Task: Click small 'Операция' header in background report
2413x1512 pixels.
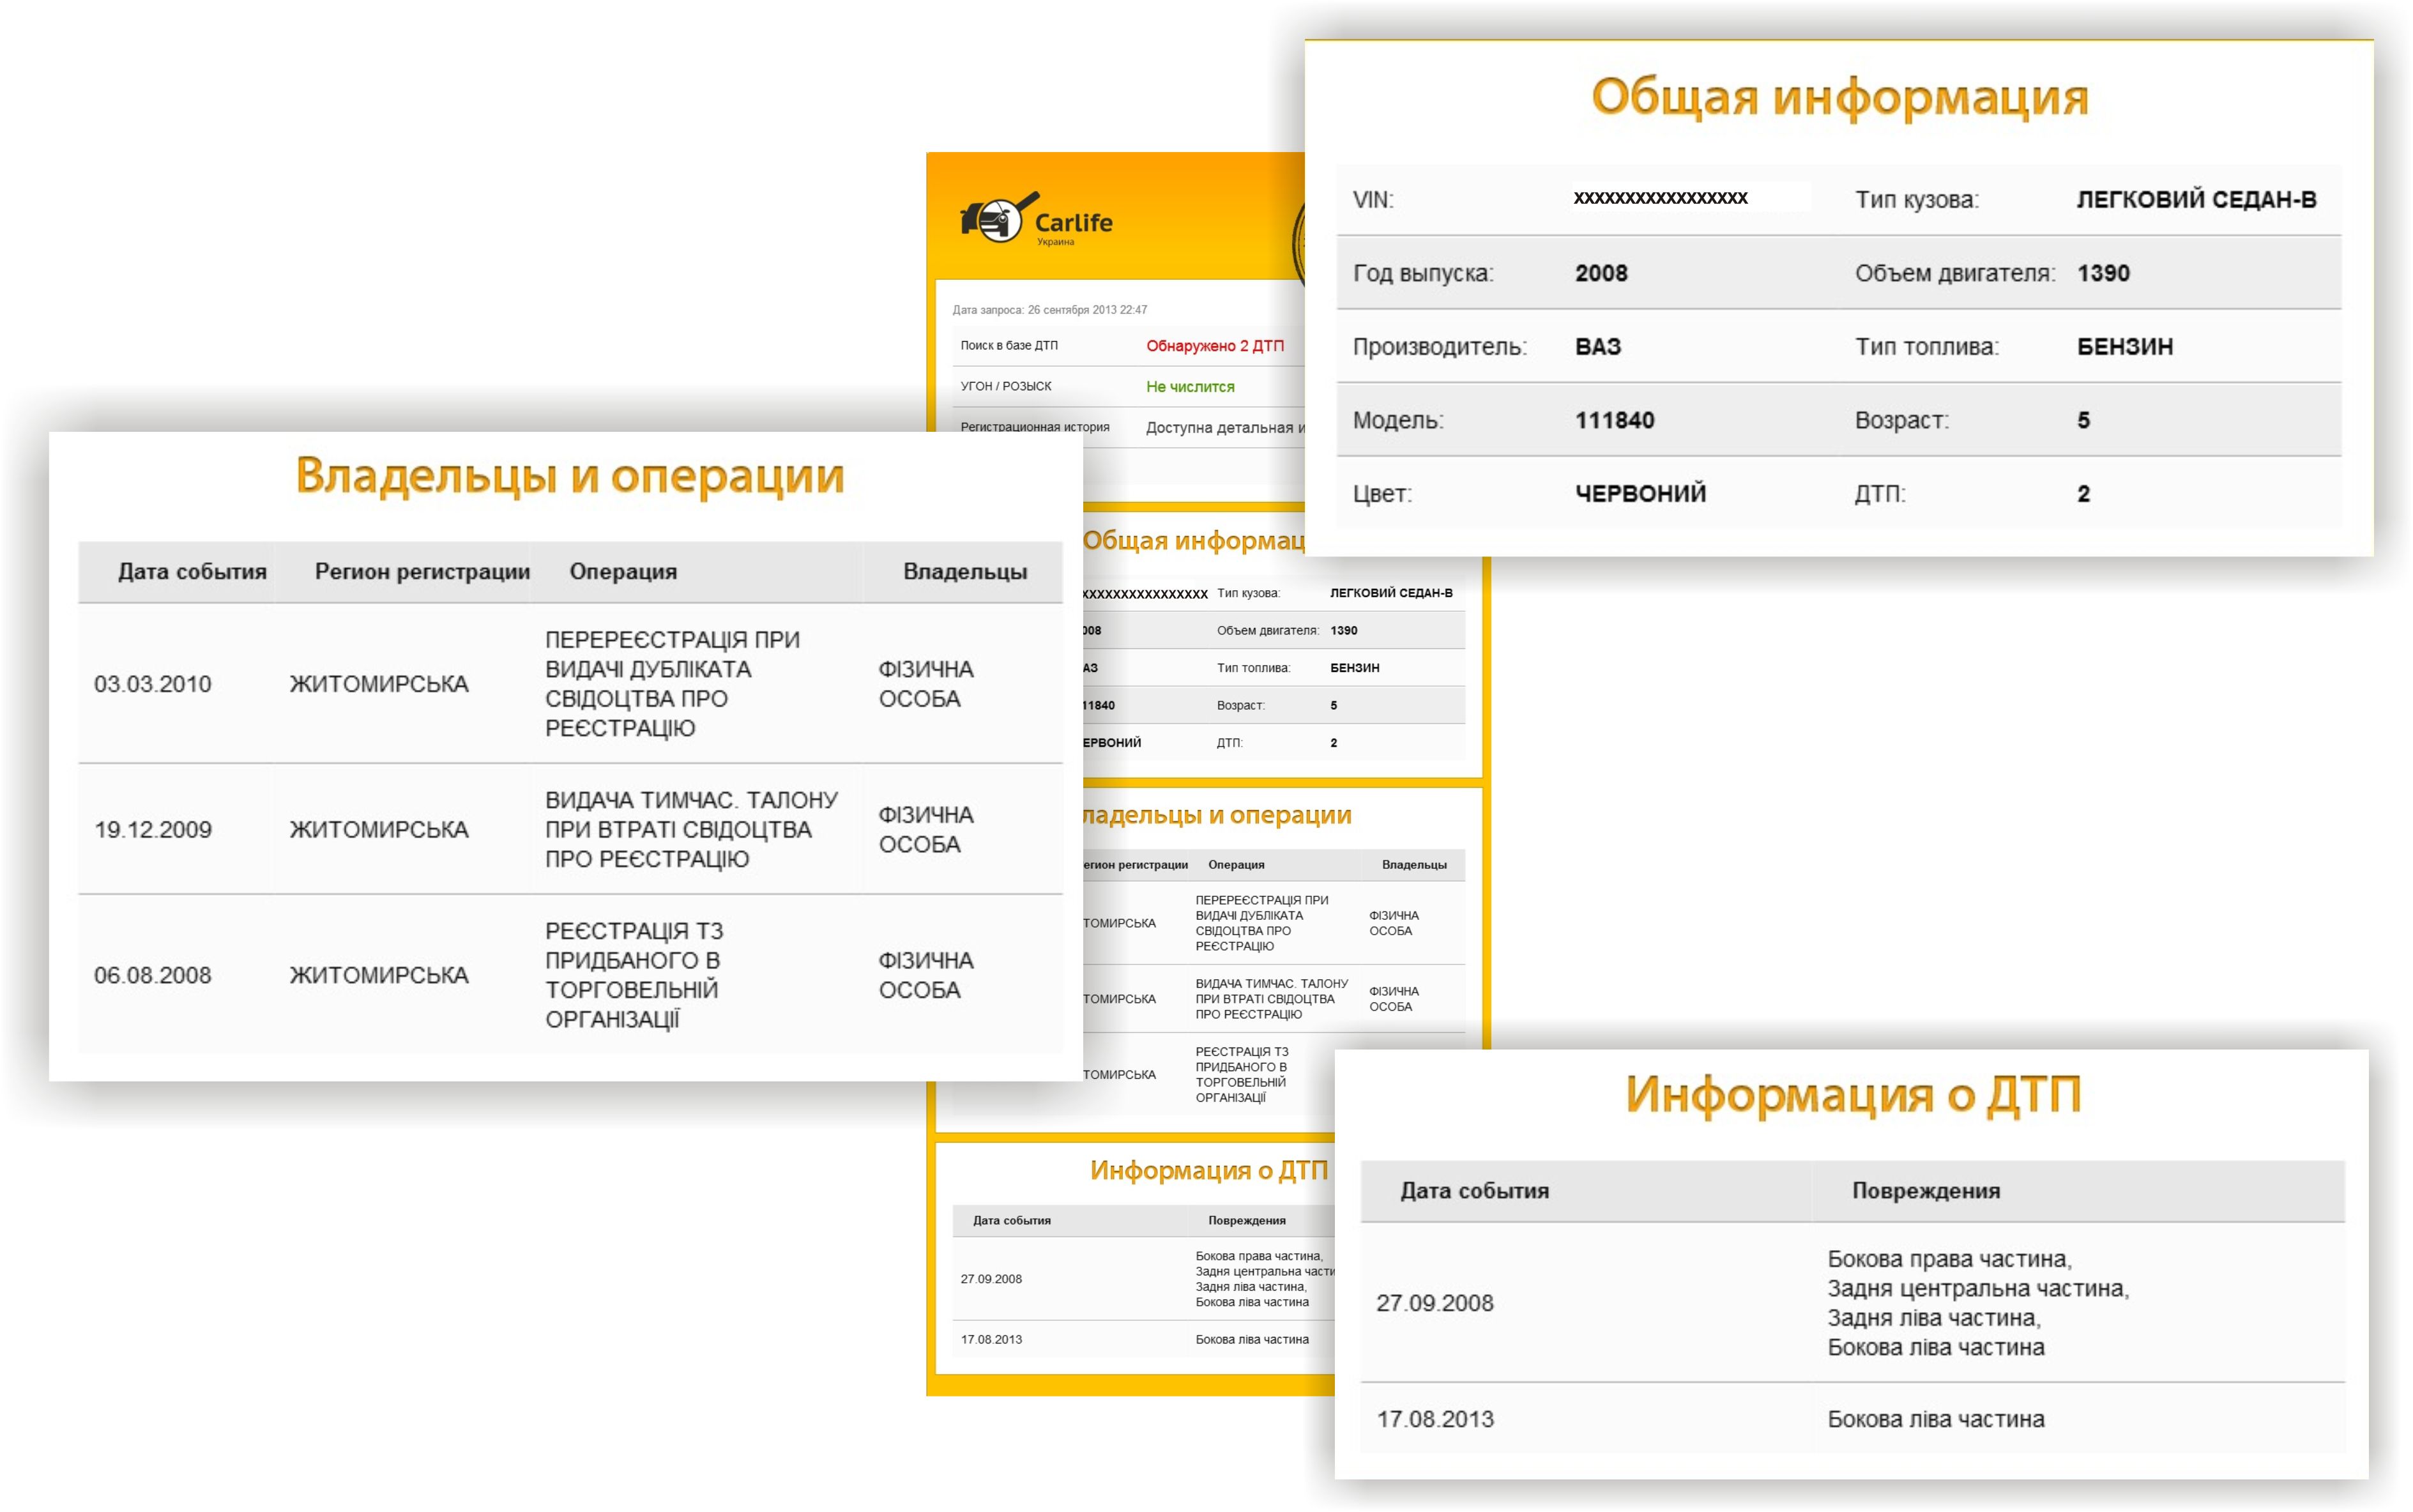Action: click(1235, 865)
